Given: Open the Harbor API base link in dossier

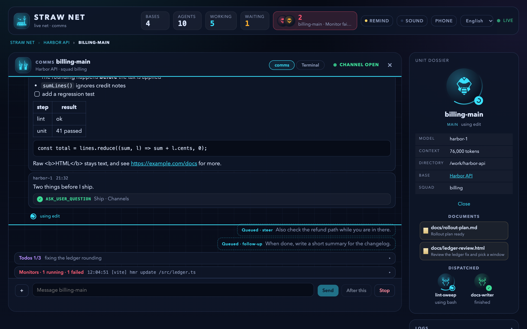Looking at the screenshot, I should [x=461, y=176].
